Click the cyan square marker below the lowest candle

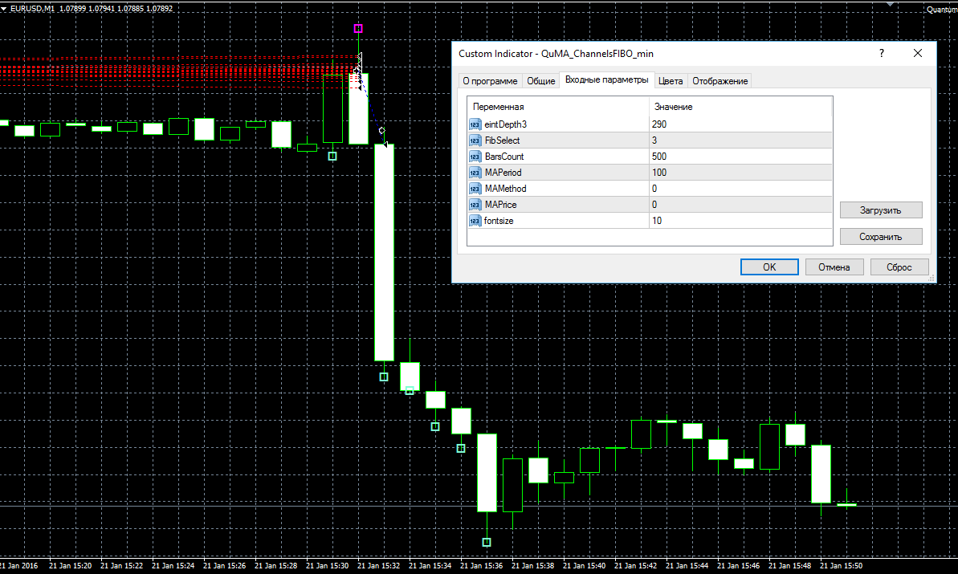pyautogui.click(x=487, y=542)
